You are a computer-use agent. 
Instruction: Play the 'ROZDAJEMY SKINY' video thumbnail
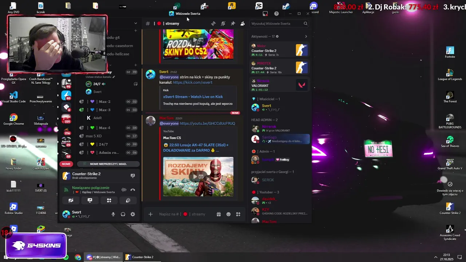(x=198, y=177)
